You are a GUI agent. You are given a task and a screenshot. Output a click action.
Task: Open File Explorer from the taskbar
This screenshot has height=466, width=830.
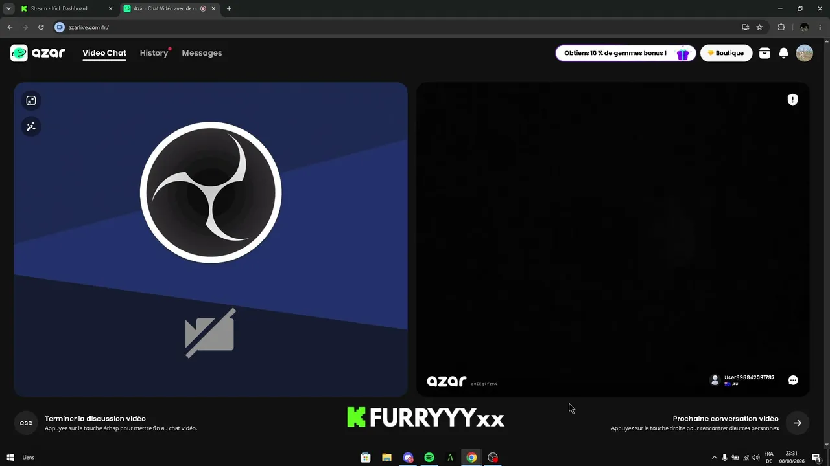coord(387,458)
